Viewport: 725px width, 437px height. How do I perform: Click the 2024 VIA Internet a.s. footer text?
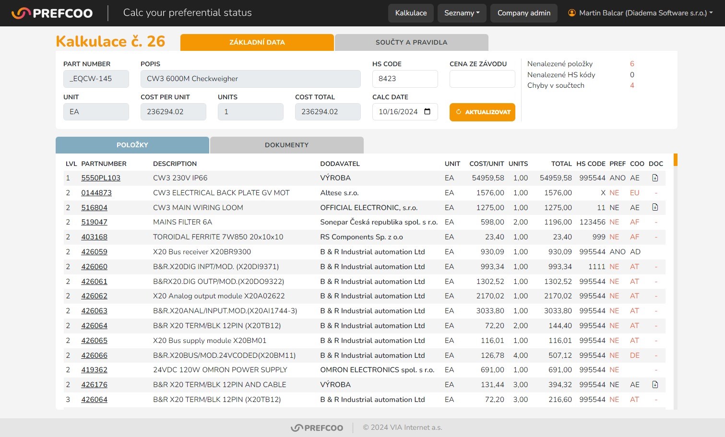(403, 427)
